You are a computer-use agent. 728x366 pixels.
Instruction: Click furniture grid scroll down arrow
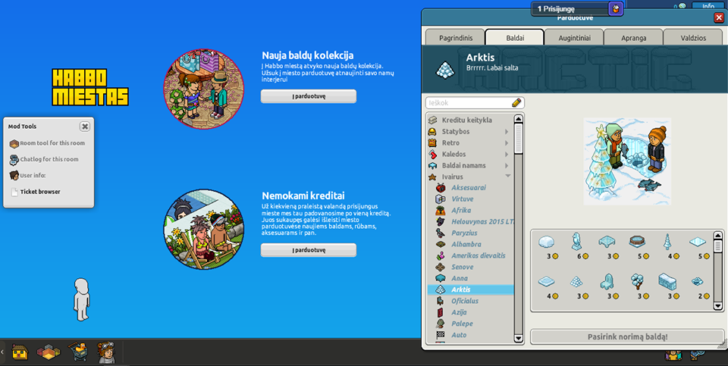[x=718, y=305]
